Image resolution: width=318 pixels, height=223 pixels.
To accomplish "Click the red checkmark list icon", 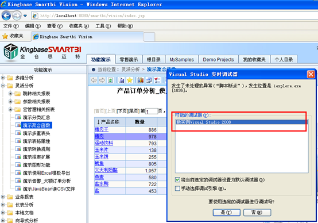I will pyautogui.click(x=157, y=80).
